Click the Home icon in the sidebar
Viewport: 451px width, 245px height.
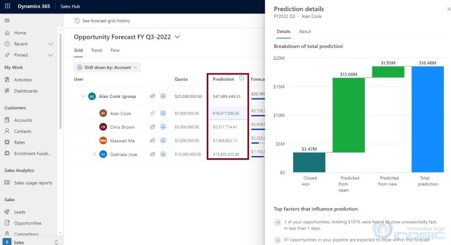[7, 33]
